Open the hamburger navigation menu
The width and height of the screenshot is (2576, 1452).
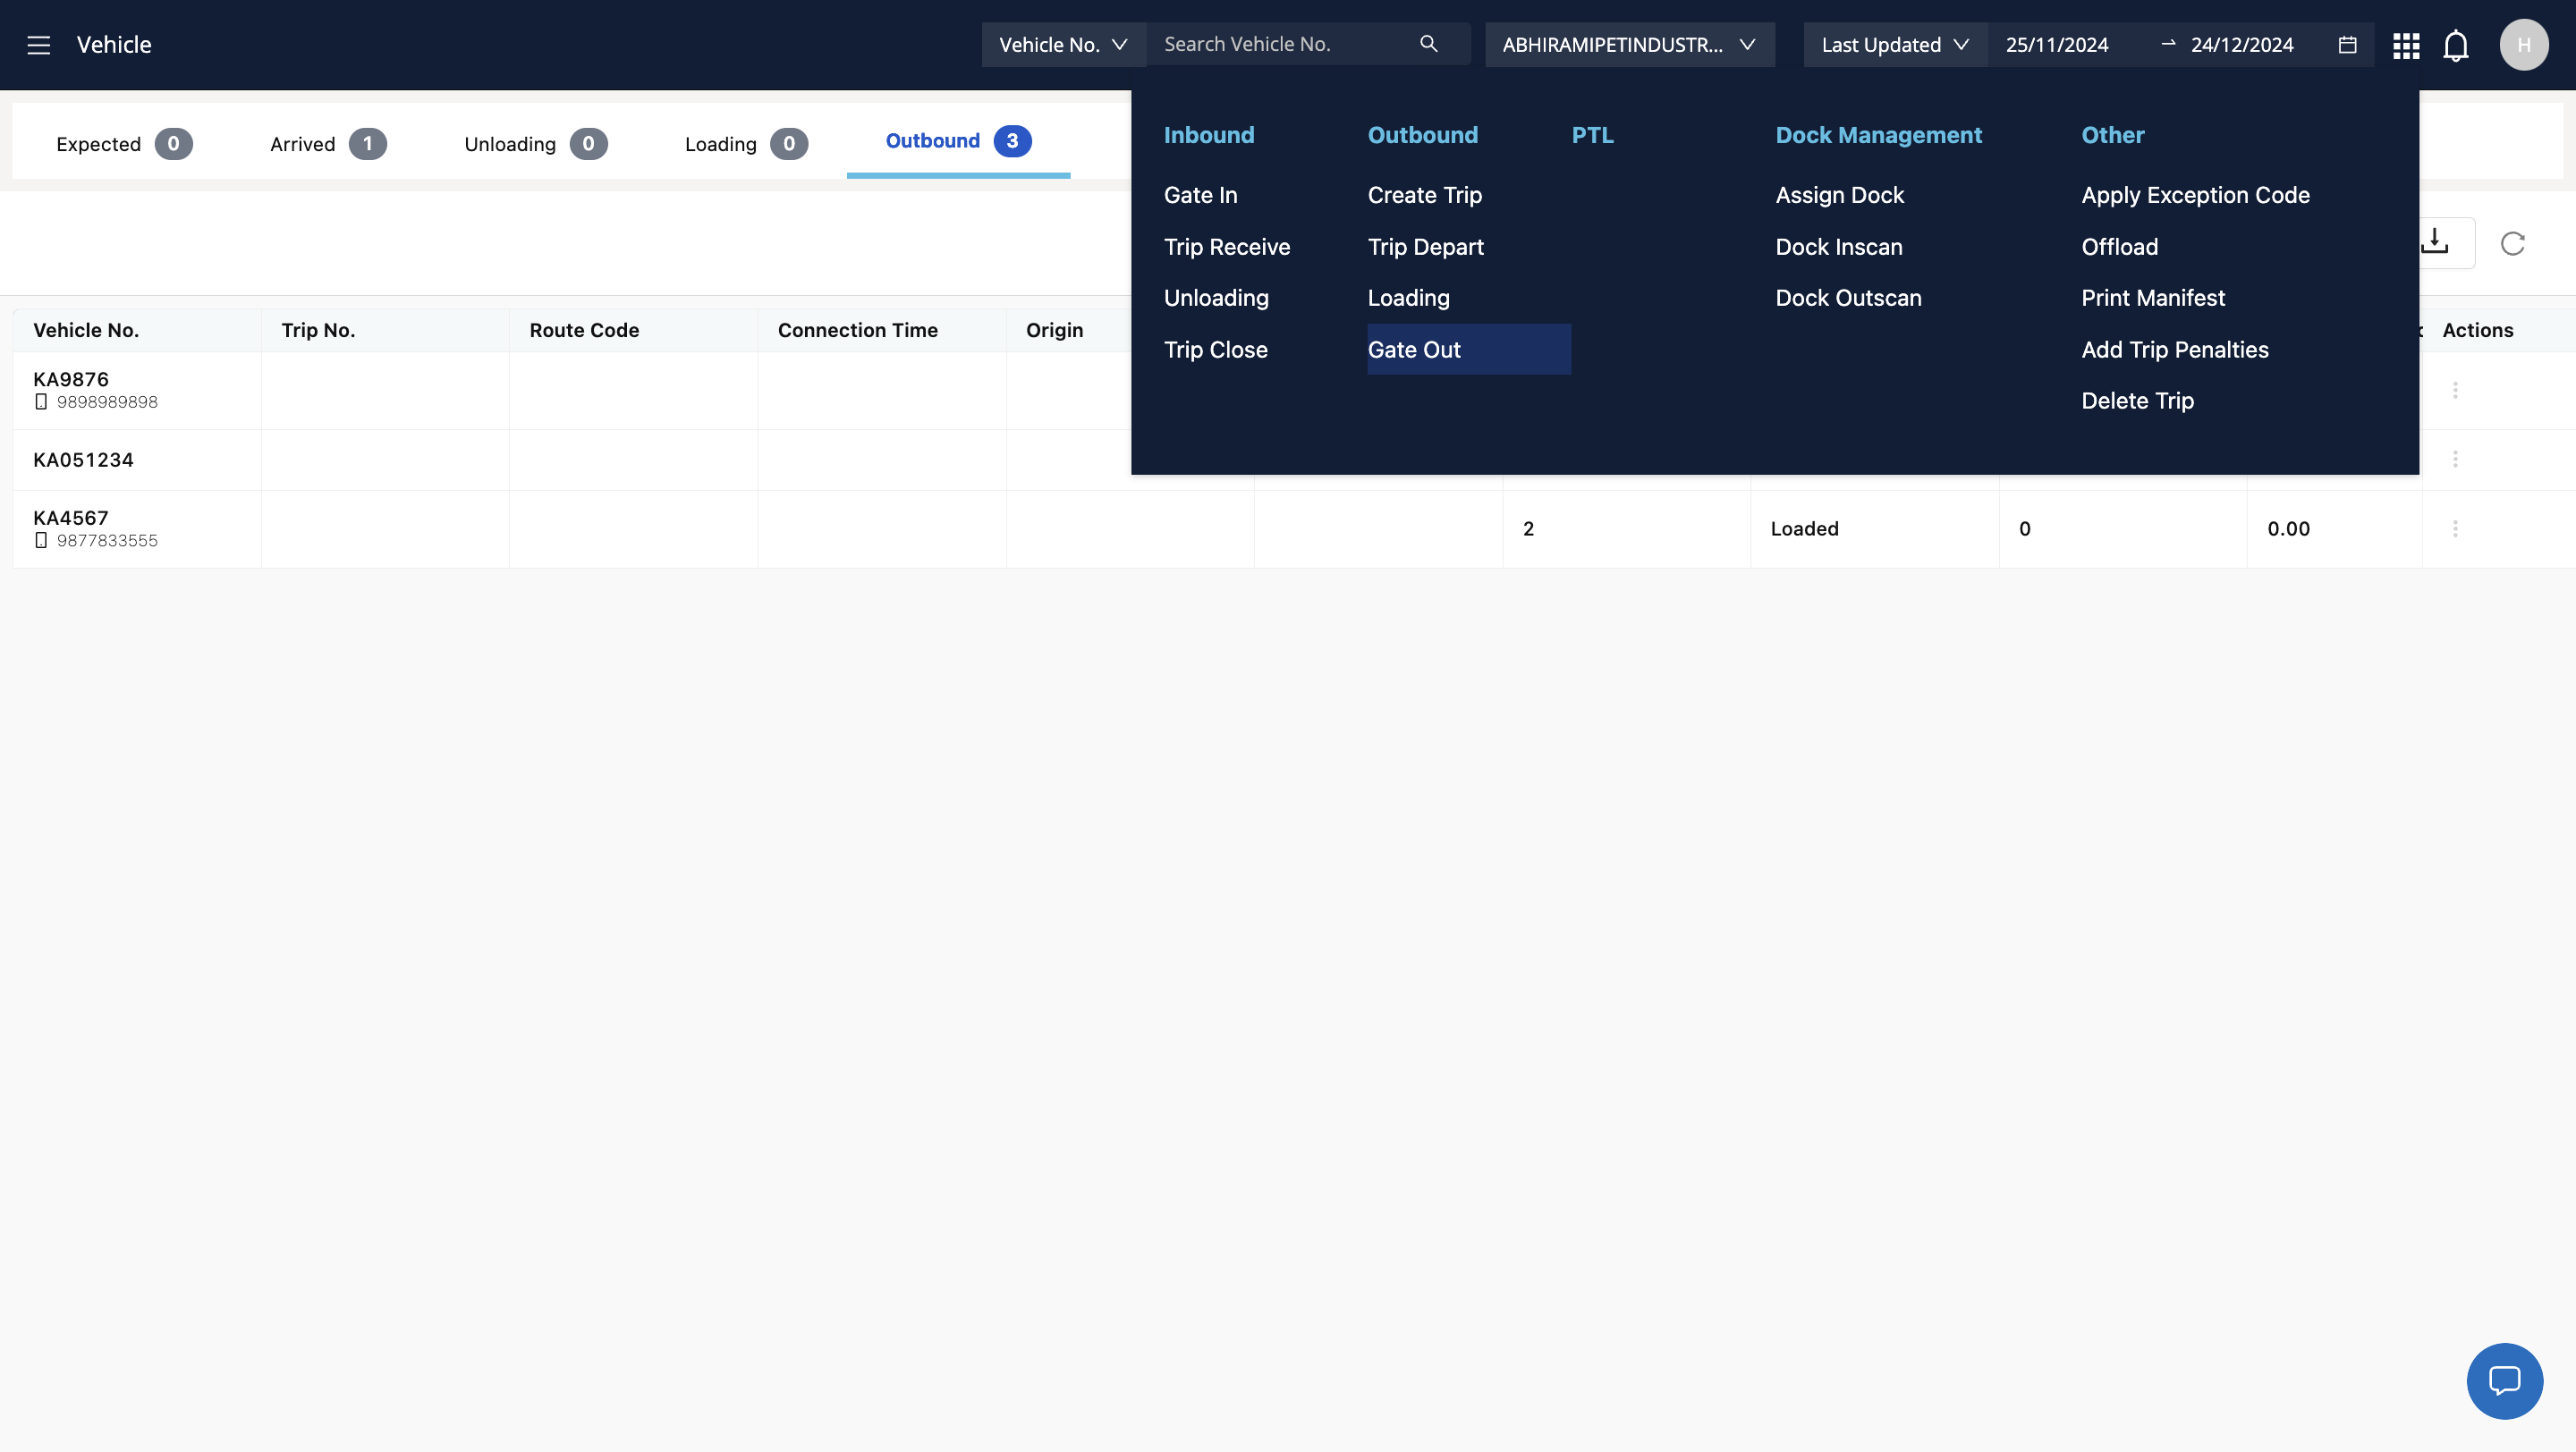pyautogui.click(x=38, y=45)
